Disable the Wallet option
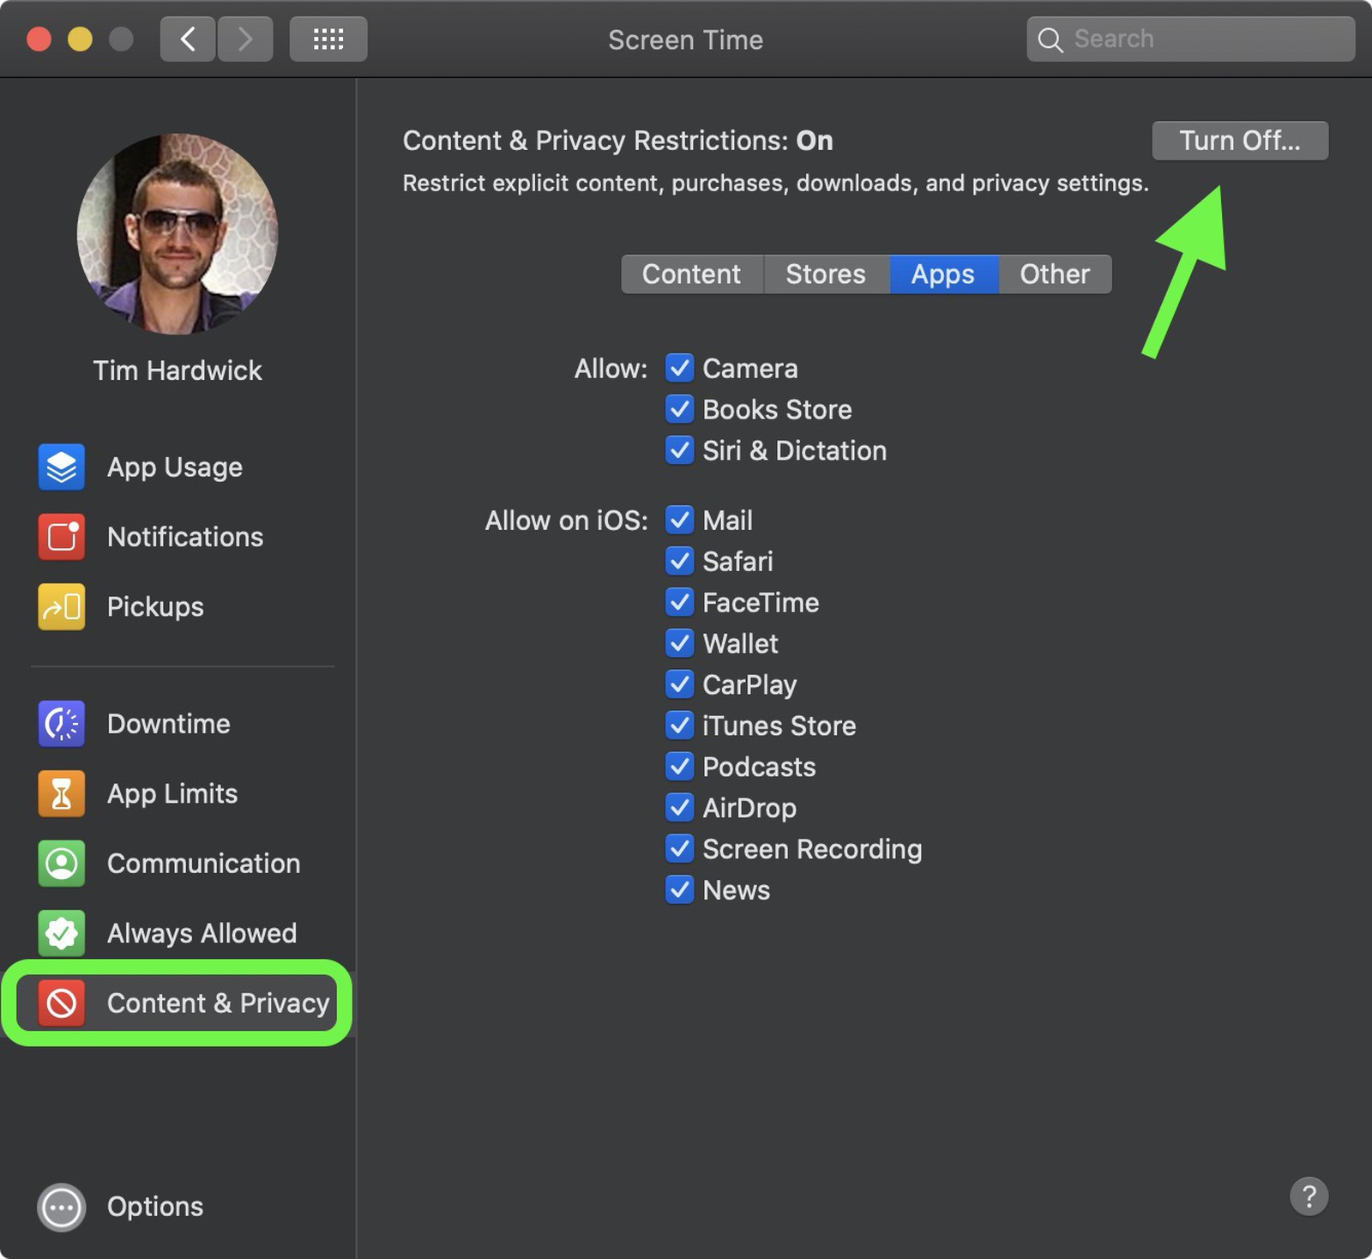Image resolution: width=1372 pixels, height=1259 pixels. (680, 643)
